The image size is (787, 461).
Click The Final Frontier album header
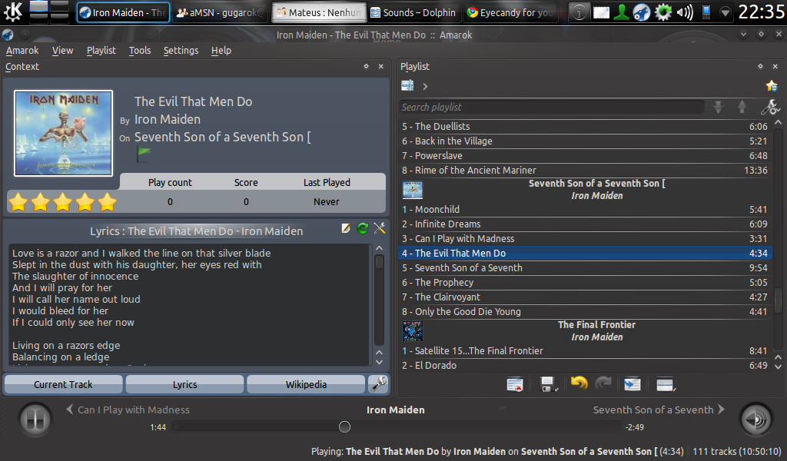[x=585, y=331]
